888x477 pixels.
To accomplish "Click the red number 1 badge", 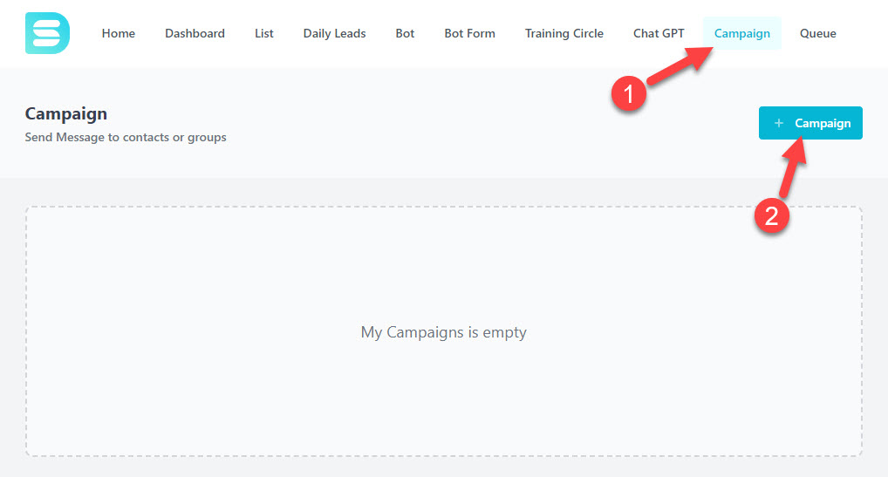I will 629,93.
